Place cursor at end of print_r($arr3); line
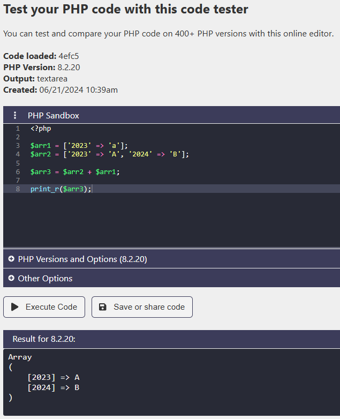 tap(93, 189)
